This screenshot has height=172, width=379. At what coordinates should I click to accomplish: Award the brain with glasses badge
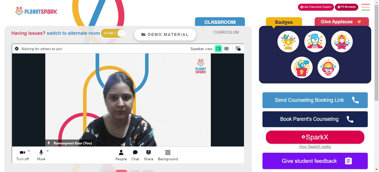click(328, 67)
